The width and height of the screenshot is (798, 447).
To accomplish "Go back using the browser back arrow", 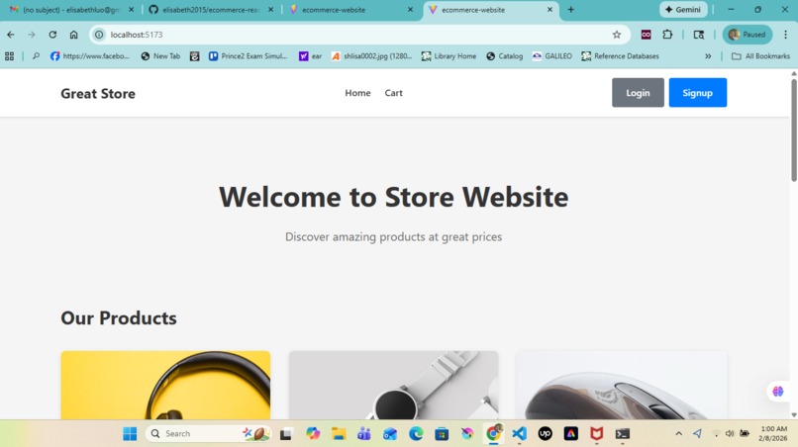I will point(11,35).
